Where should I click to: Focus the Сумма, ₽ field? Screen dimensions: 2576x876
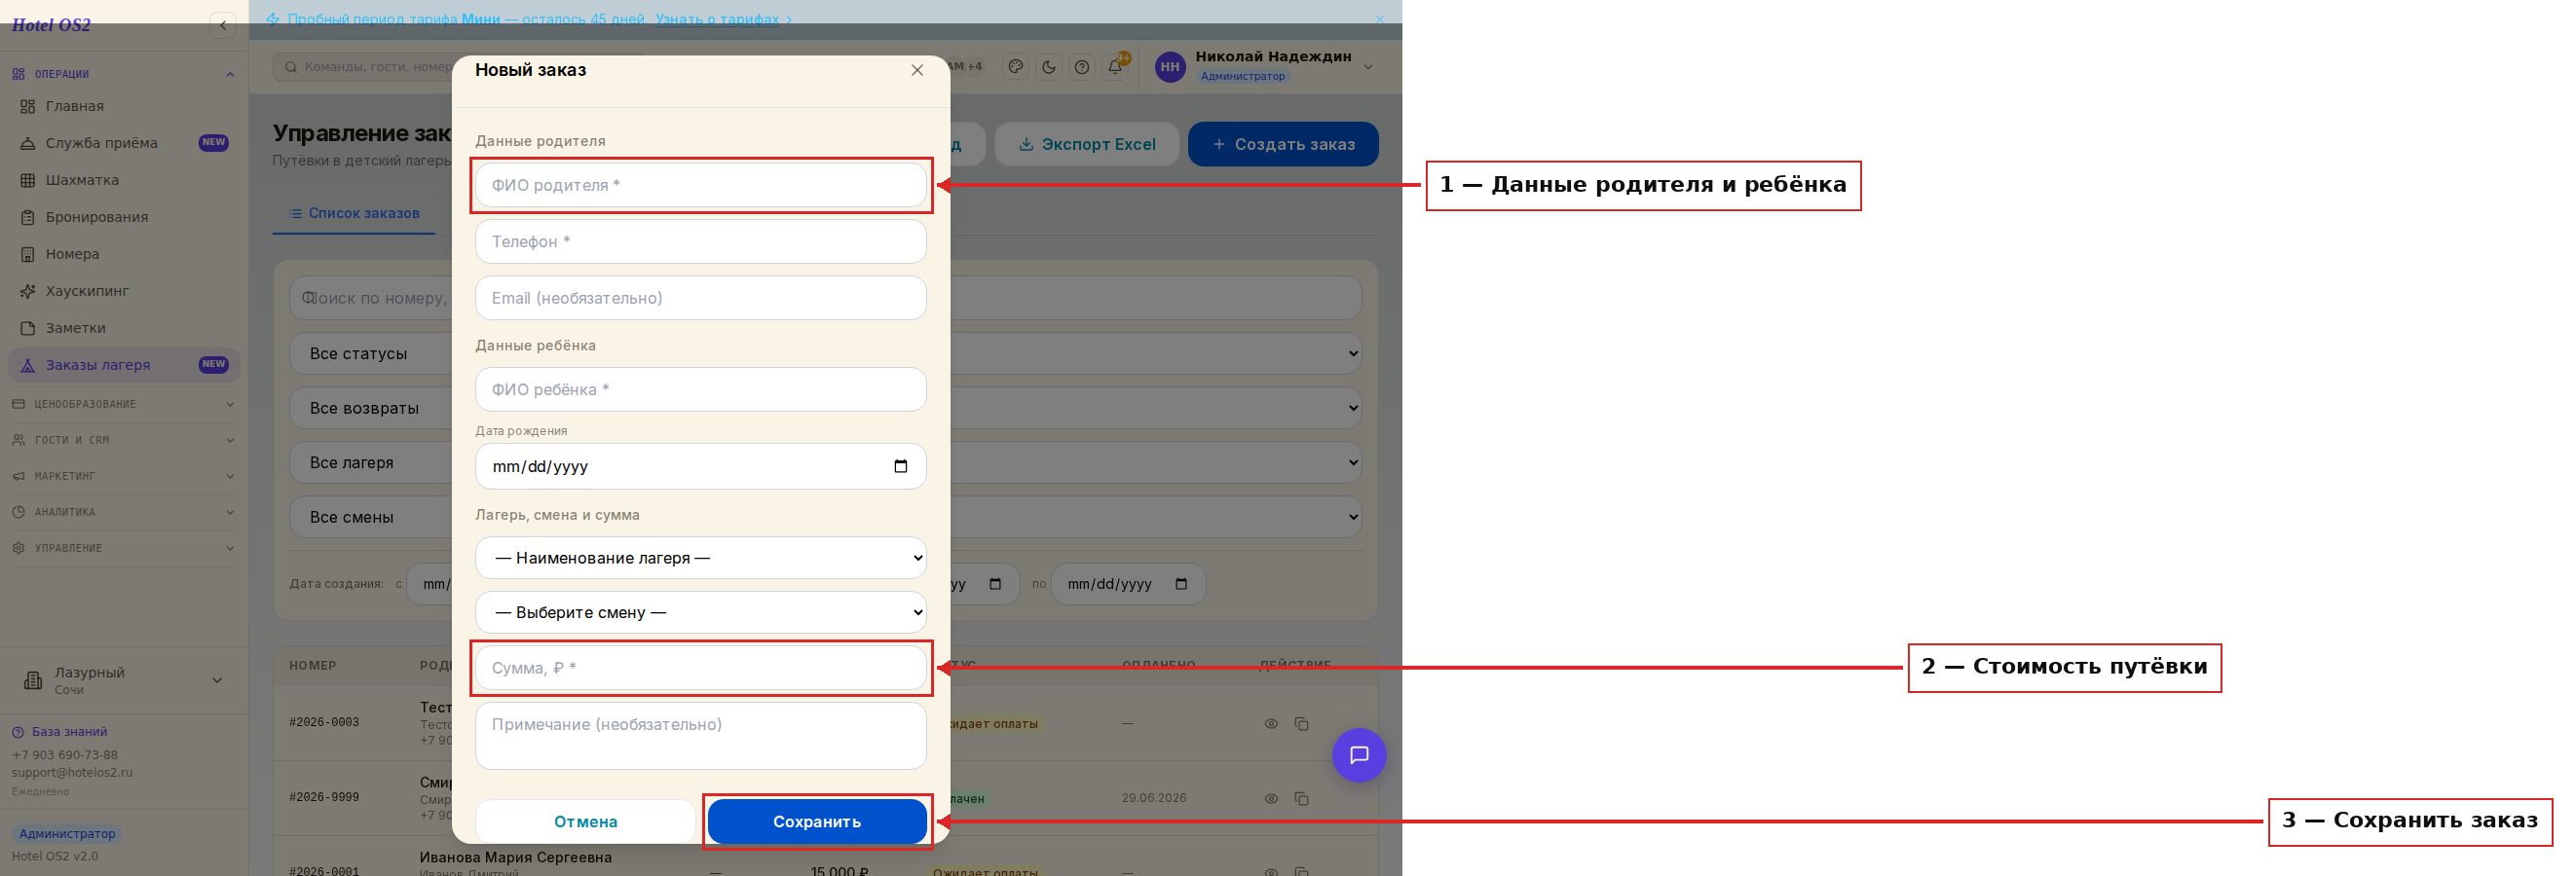tap(700, 669)
